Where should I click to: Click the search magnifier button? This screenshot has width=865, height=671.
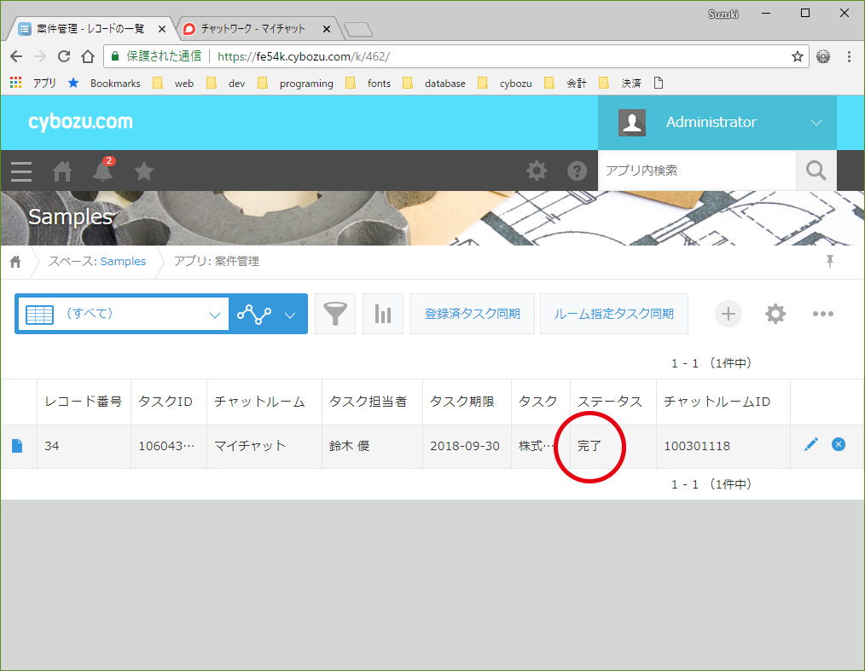[816, 171]
